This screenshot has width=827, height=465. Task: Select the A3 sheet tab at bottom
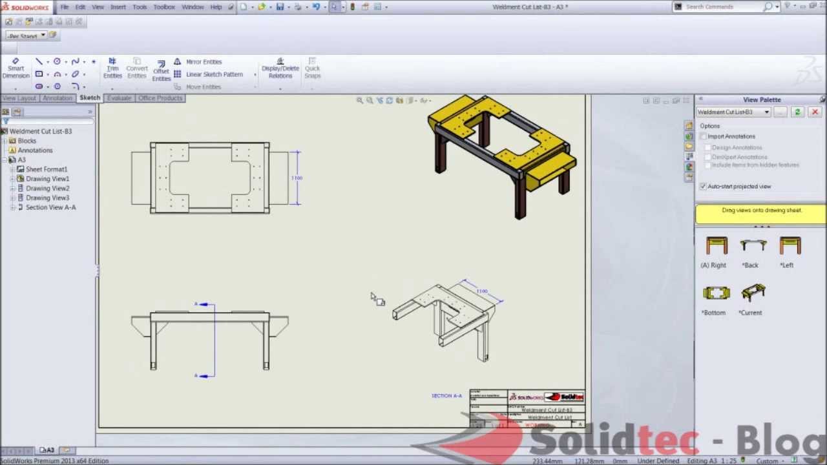click(47, 450)
